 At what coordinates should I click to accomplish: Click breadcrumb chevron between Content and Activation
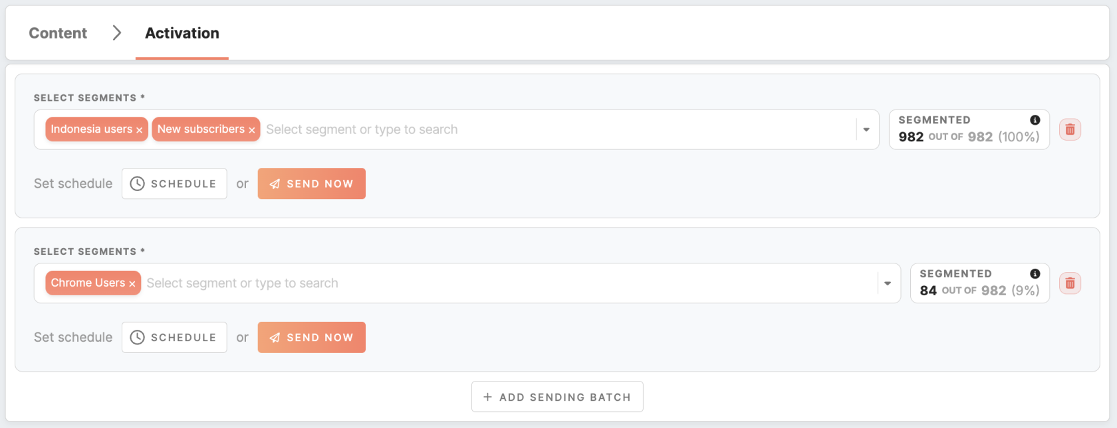(x=116, y=33)
